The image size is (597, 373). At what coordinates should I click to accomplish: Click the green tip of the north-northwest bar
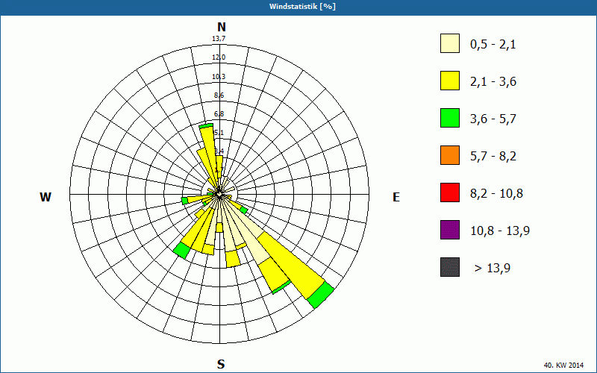click(x=206, y=125)
